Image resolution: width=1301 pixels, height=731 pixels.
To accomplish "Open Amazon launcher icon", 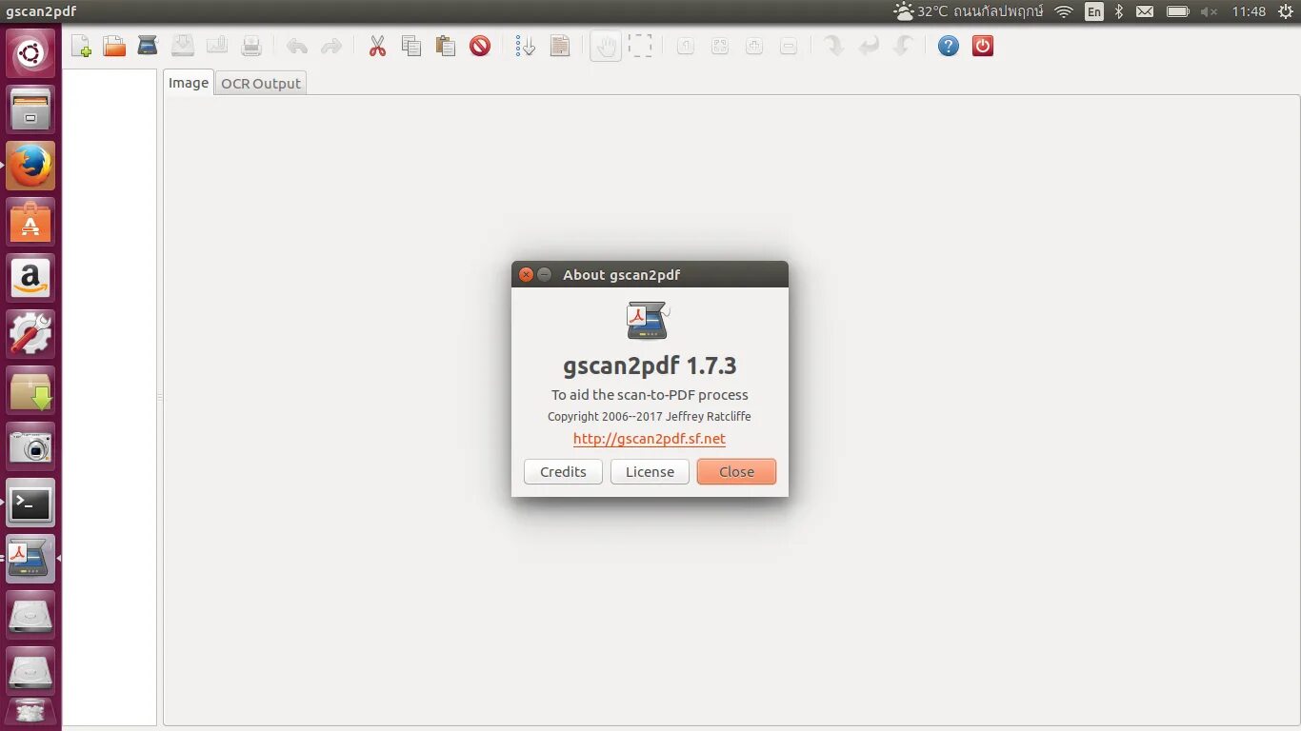I will click(x=30, y=278).
